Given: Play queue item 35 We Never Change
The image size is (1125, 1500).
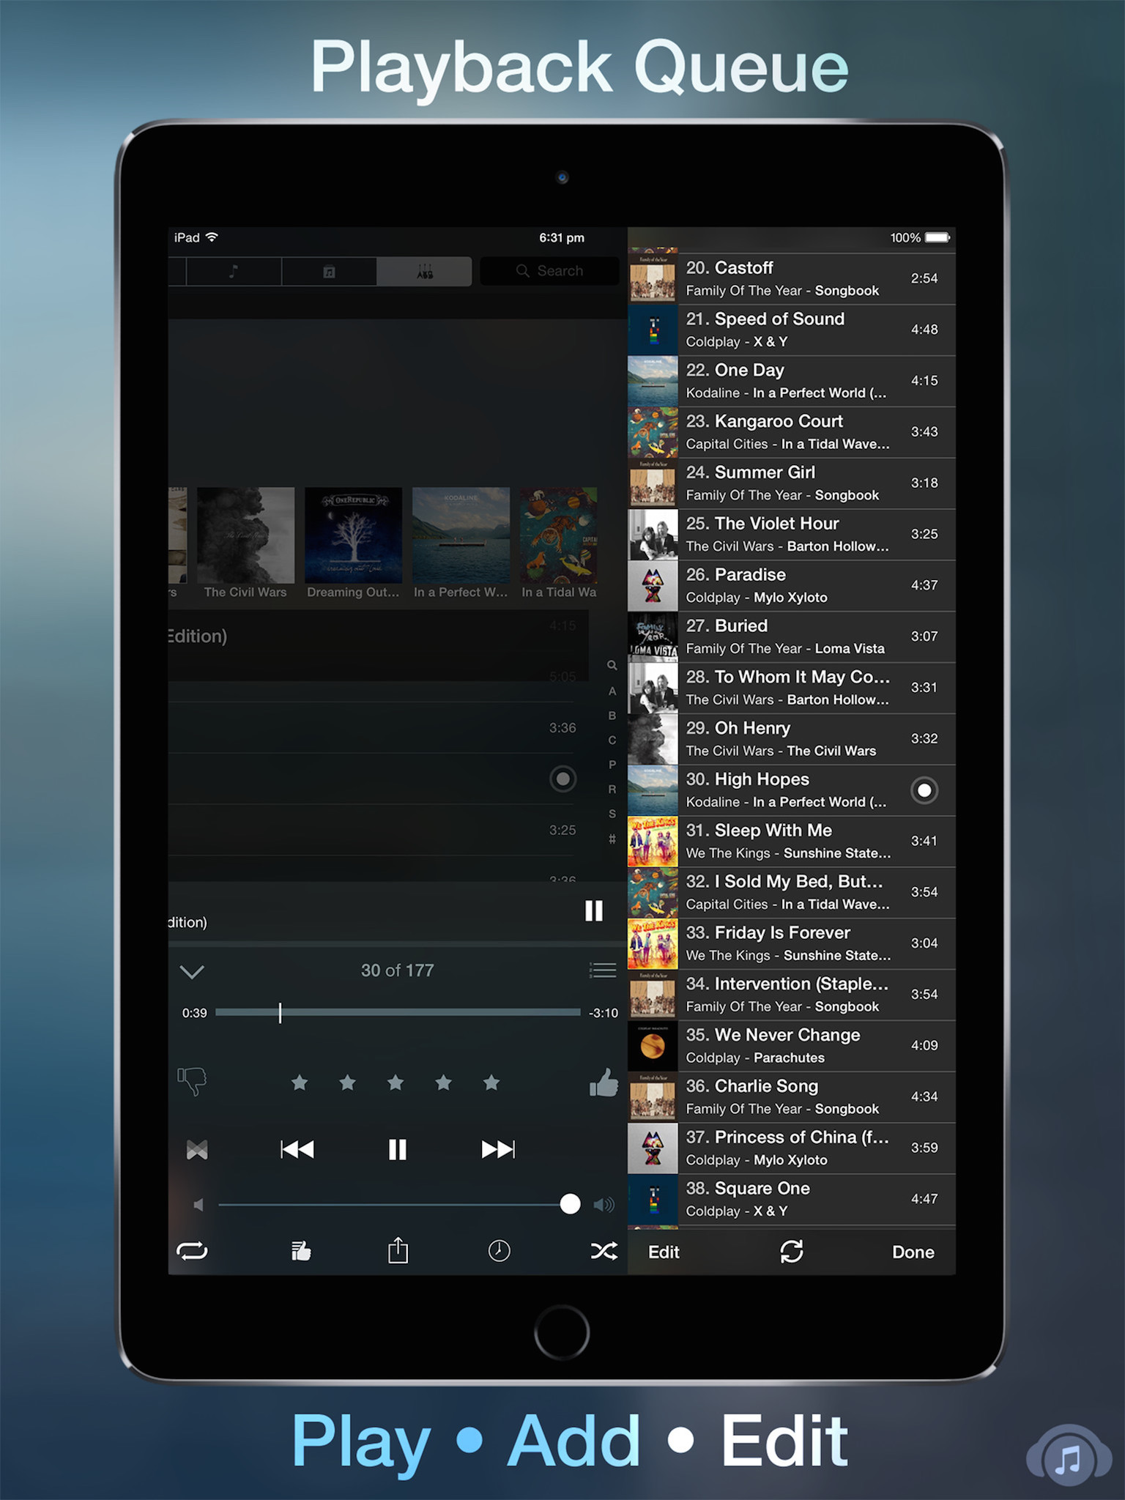Looking at the screenshot, I should tap(792, 1047).
